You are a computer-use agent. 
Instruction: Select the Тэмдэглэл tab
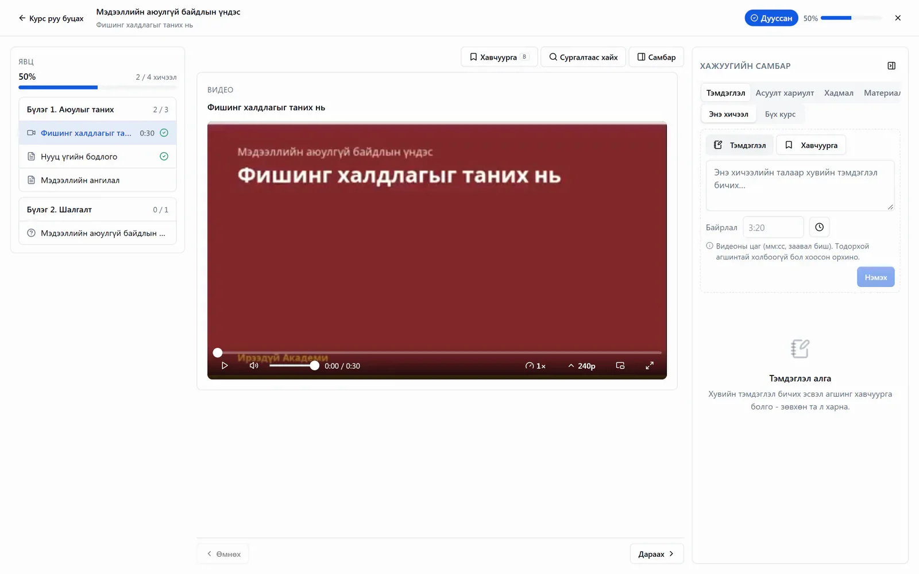725,93
